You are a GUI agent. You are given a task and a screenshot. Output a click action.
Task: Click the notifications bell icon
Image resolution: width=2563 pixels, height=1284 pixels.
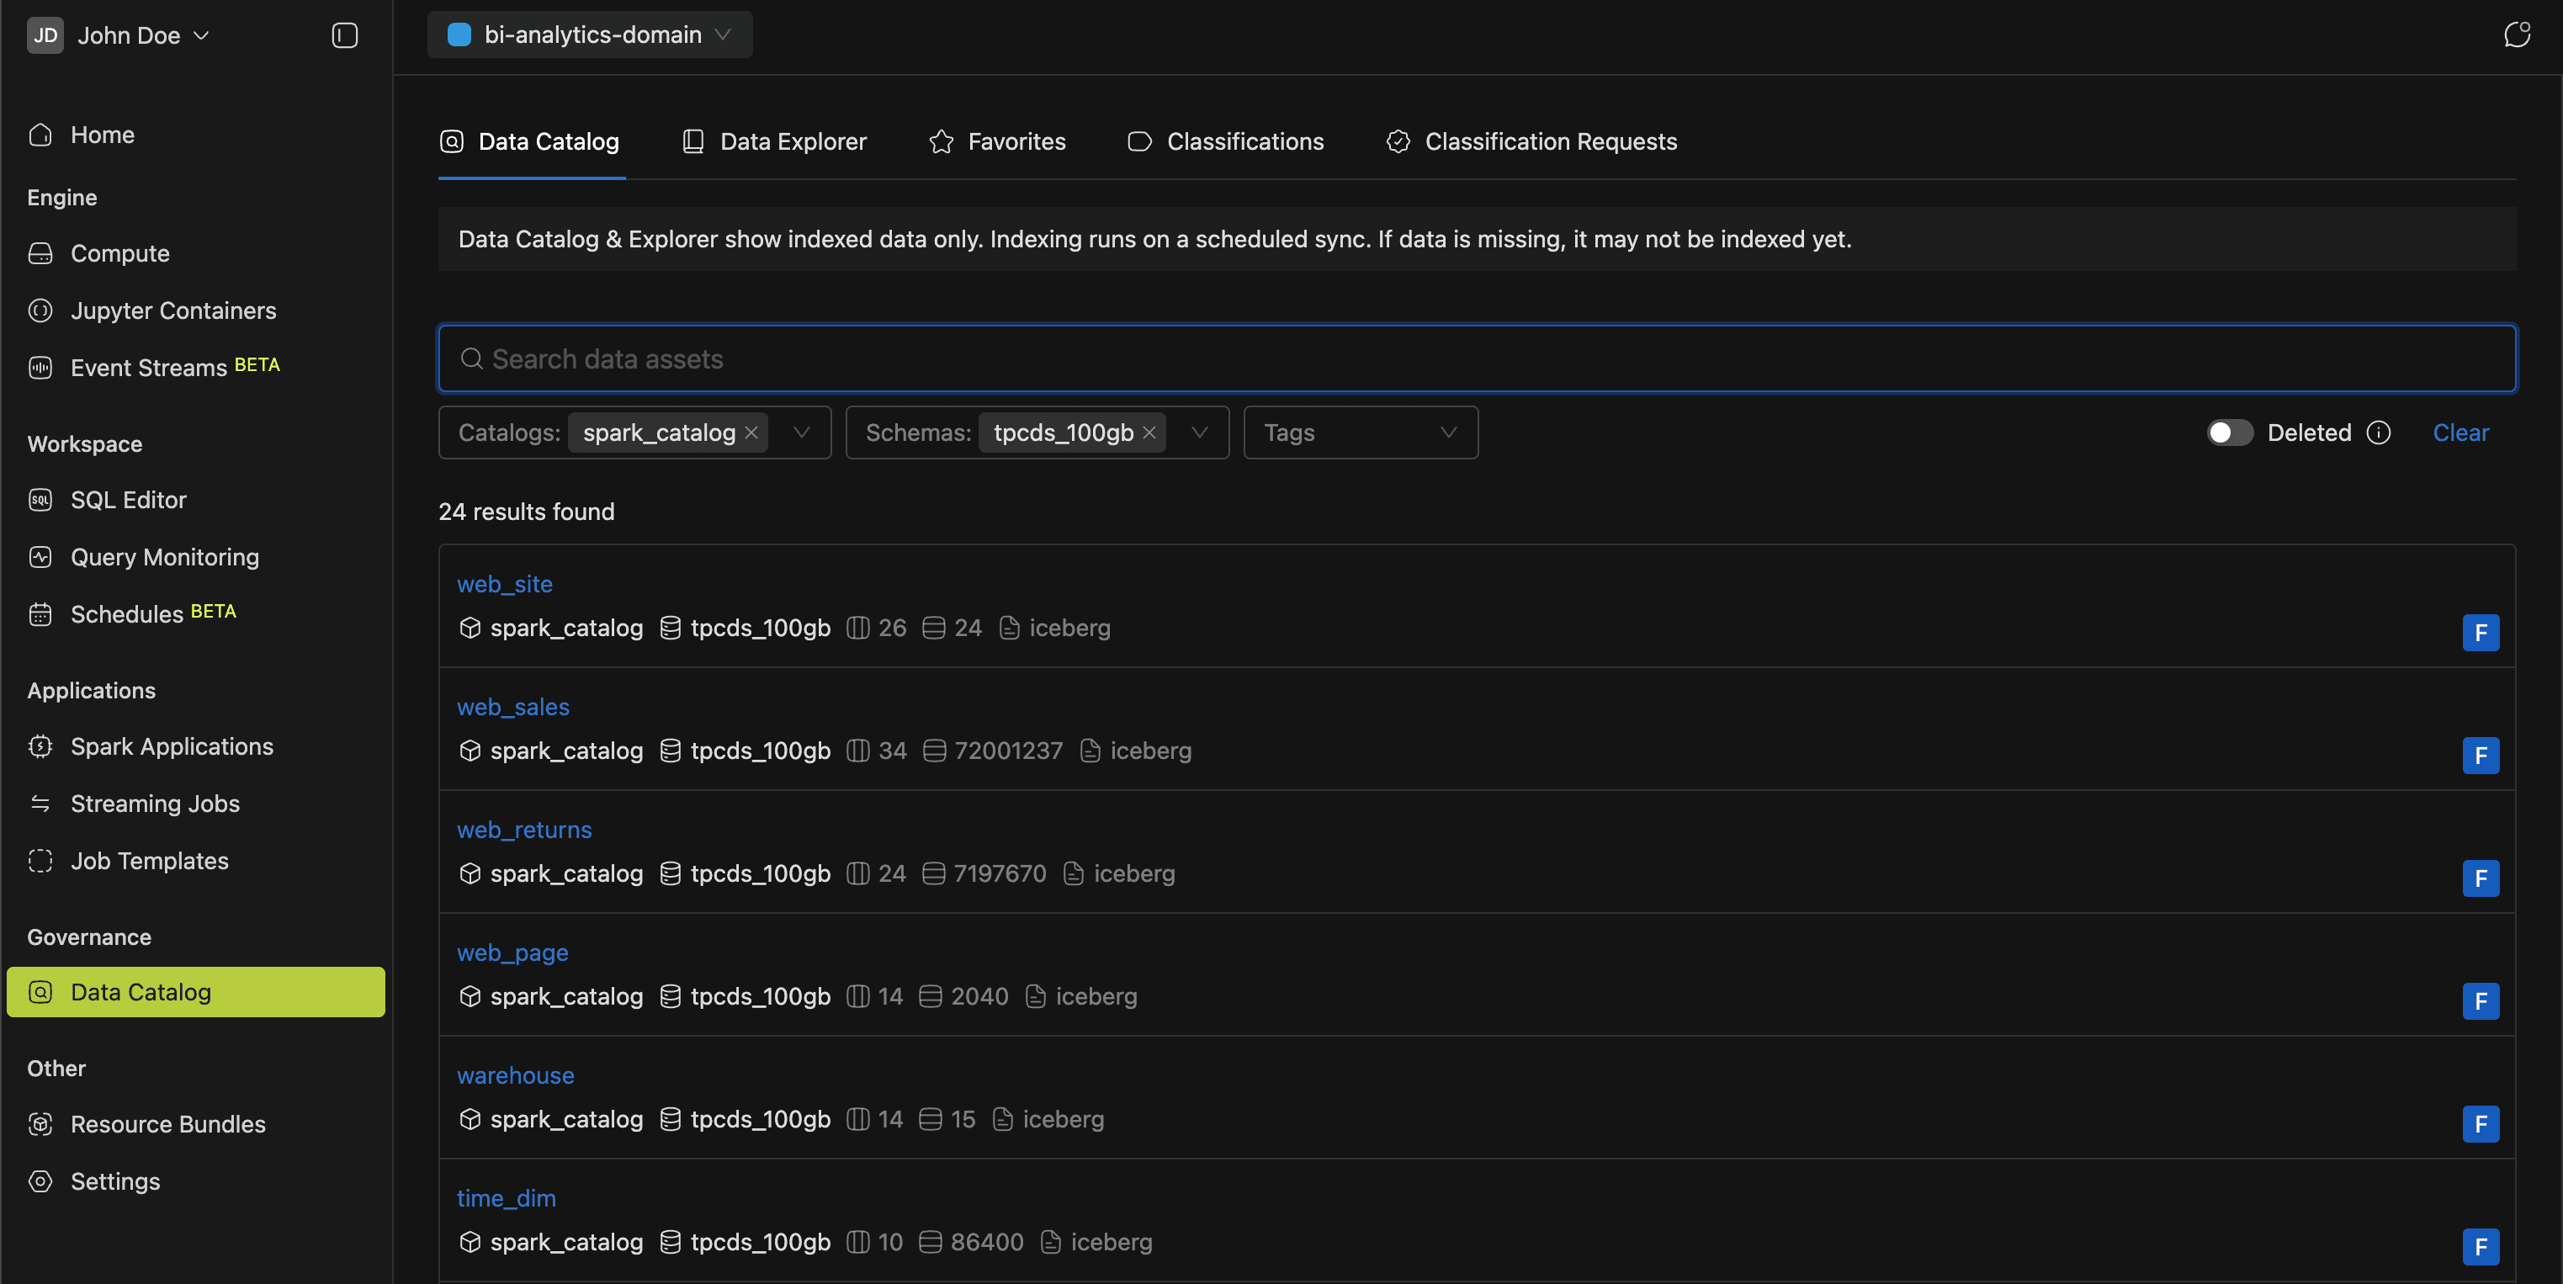(x=2518, y=34)
